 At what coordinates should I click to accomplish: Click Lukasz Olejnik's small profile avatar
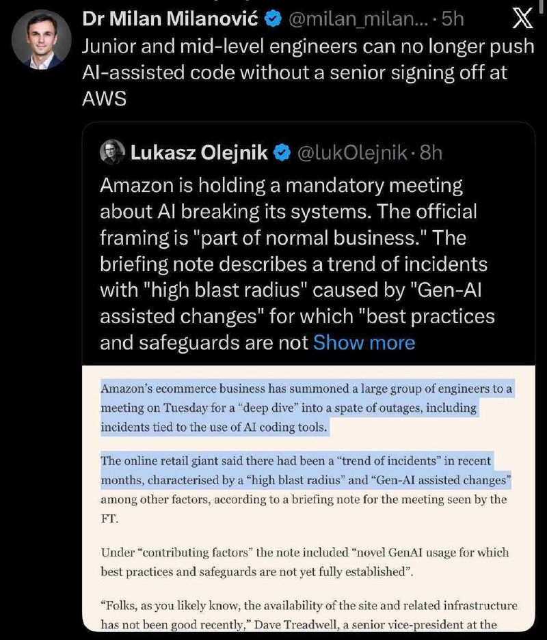coord(113,152)
